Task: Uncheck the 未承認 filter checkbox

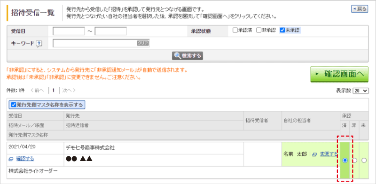Action: [x=282, y=30]
